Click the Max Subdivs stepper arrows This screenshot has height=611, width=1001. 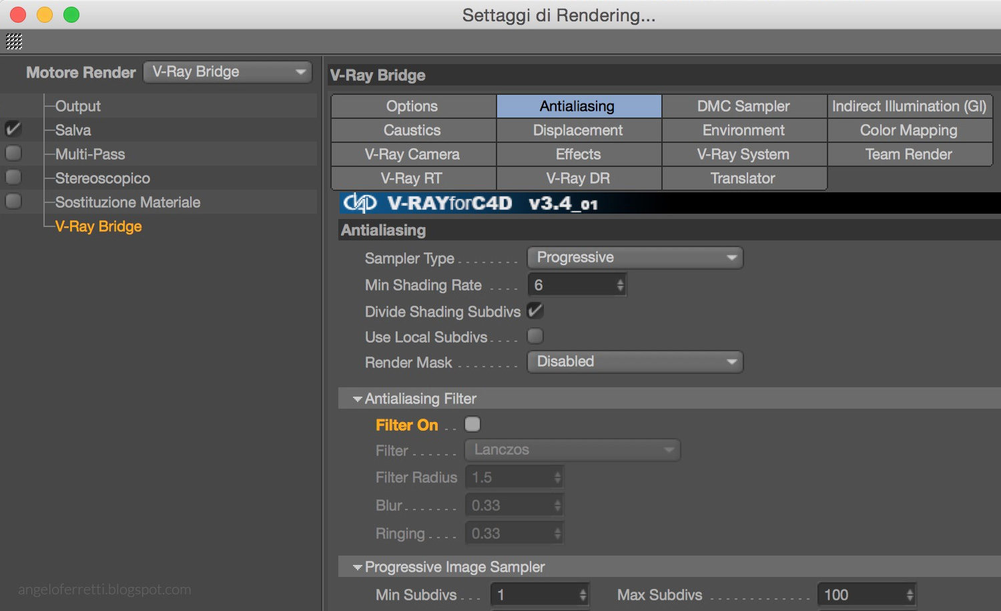pos(910,595)
